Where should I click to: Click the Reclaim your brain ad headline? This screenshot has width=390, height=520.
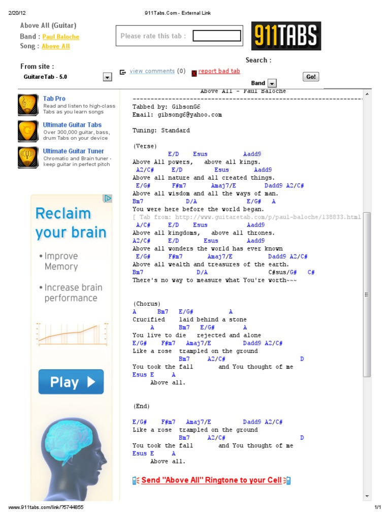tap(71, 223)
